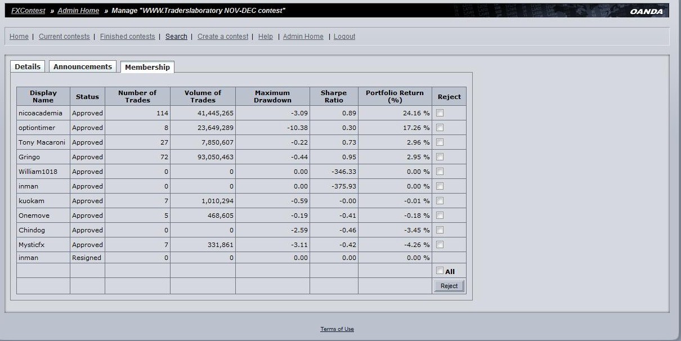Image resolution: width=681 pixels, height=341 pixels.
Task: Select the Reject checkbox for Gringo
Action: click(440, 156)
